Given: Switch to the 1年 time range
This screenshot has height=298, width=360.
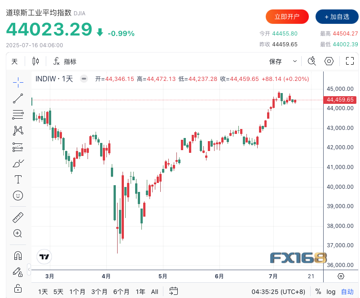Looking at the screenshot, I should 140,291.
